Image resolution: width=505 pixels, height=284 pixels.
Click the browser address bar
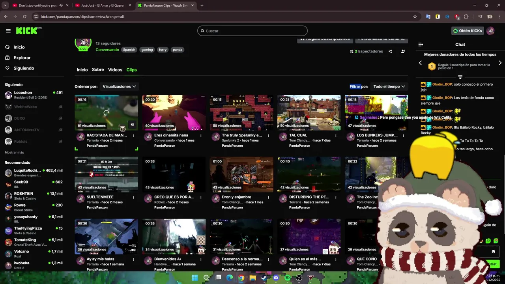click(x=221, y=17)
